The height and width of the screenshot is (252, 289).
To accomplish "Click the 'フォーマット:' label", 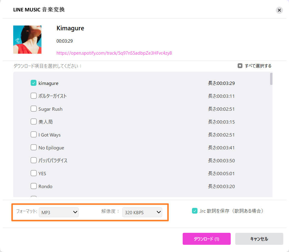I will coord(26,211).
